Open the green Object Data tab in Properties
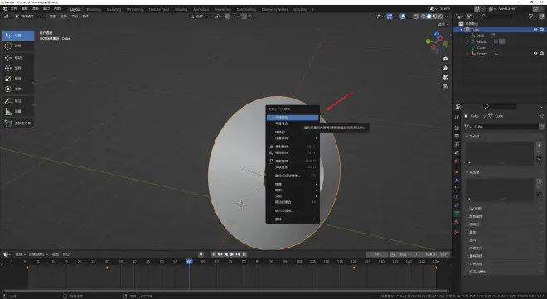Image resolution: width=547 pixels, height=299 pixels. tap(457, 213)
